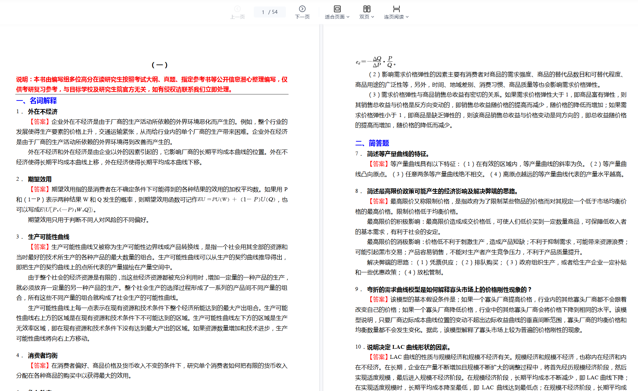Click the total page count "/ 54"
The width and height of the screenshot is (638, 391).
click(x=273, y=12)
